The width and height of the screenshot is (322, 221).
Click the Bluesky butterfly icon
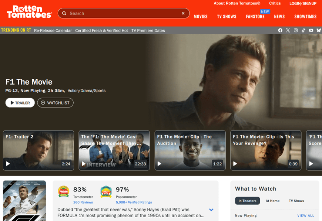[x=319, y=30]
